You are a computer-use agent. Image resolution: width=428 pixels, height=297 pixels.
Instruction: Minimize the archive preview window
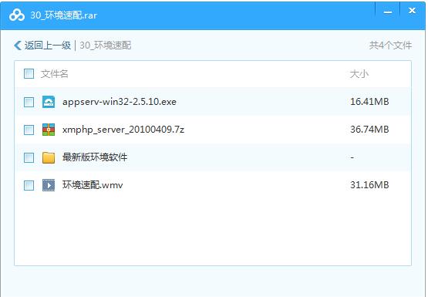pos(388,12)
